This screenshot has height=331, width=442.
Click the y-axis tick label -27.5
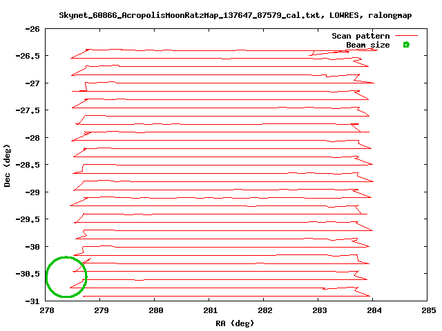[28, 110]
